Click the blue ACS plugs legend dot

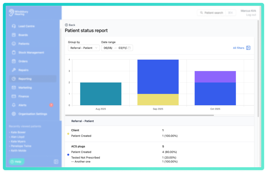[68, 155]
